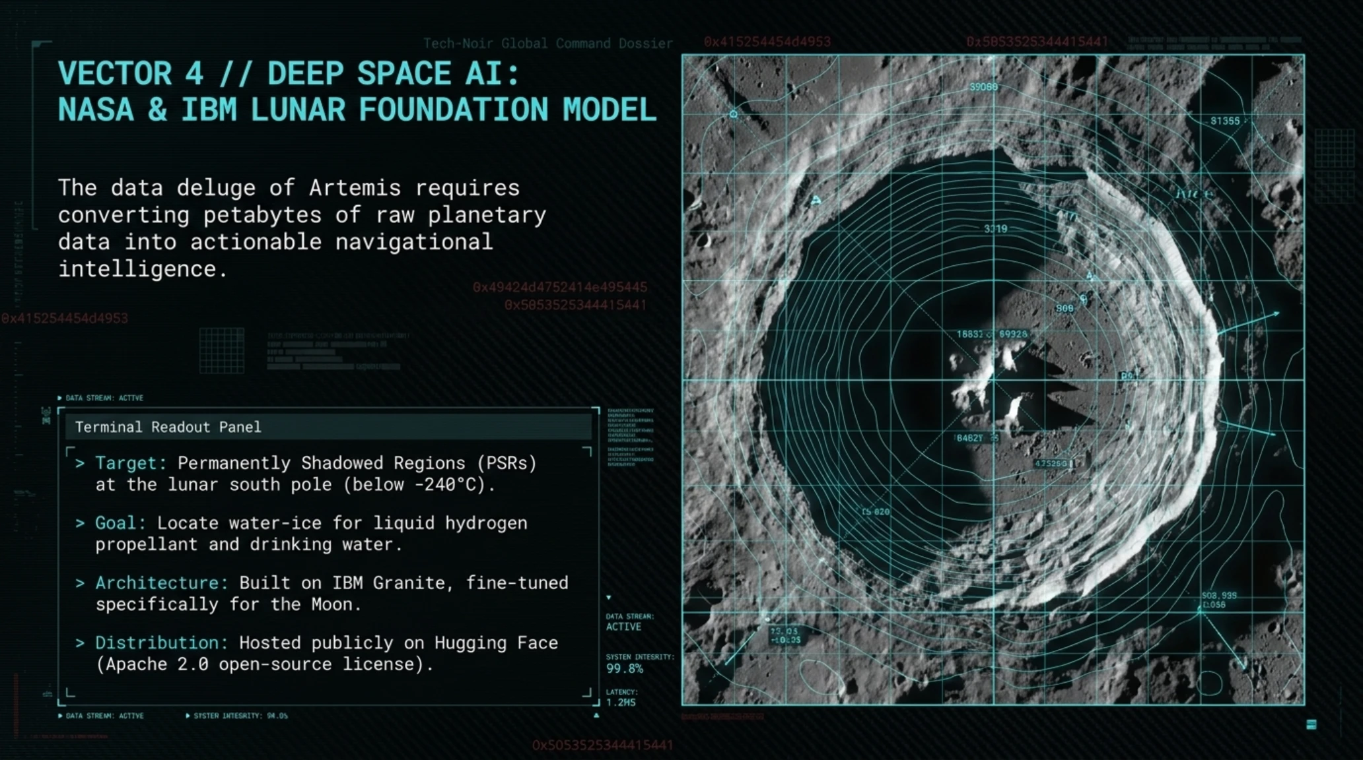The image size is (1363, 760).
Task: Click the red hex code starting '0x4942'
Action: 560,288
